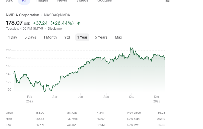Open the Disclaimer link
The image size is (203, 129).
[x=55, y=29]
